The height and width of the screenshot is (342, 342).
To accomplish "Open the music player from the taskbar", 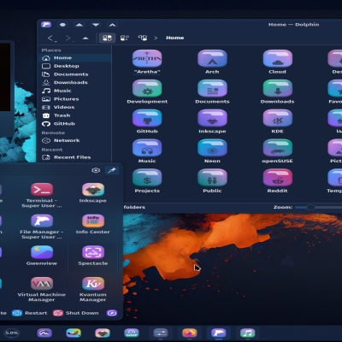I will [x=247, y=333].
